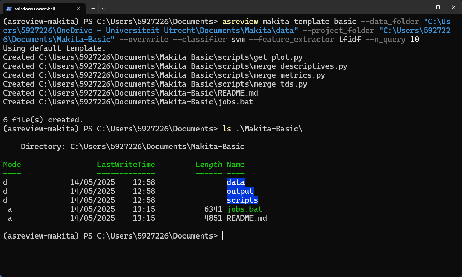Click the 'ls' command text
This screenshot has width=462, height=277.
227,129
